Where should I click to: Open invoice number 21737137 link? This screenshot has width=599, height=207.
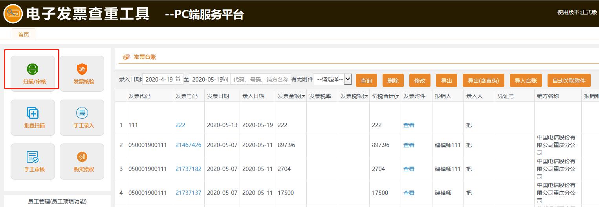[x=188, y=193]
